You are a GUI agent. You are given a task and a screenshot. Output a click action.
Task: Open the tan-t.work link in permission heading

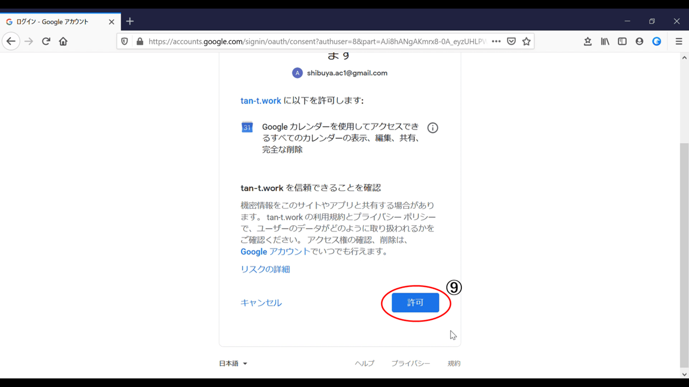261,101
